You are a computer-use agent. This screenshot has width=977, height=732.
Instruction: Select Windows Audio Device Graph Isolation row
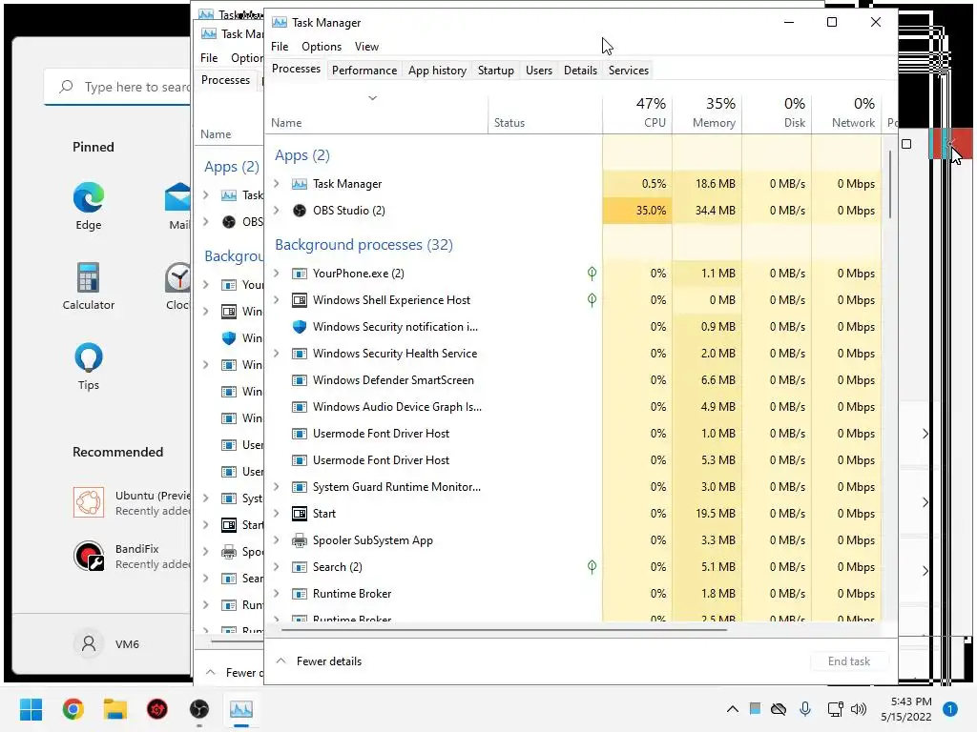coord(573,407)
